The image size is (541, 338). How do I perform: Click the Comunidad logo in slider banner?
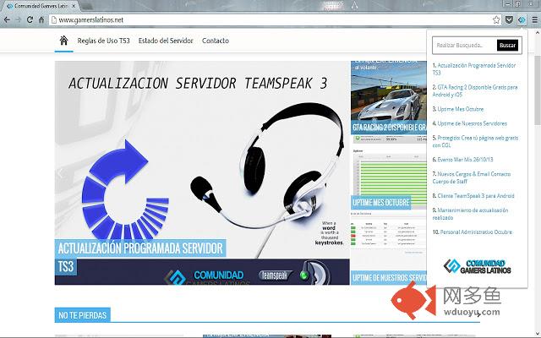tap(205, 276)
